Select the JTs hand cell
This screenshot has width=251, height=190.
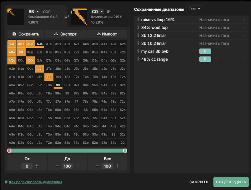(x=49, y=69)
